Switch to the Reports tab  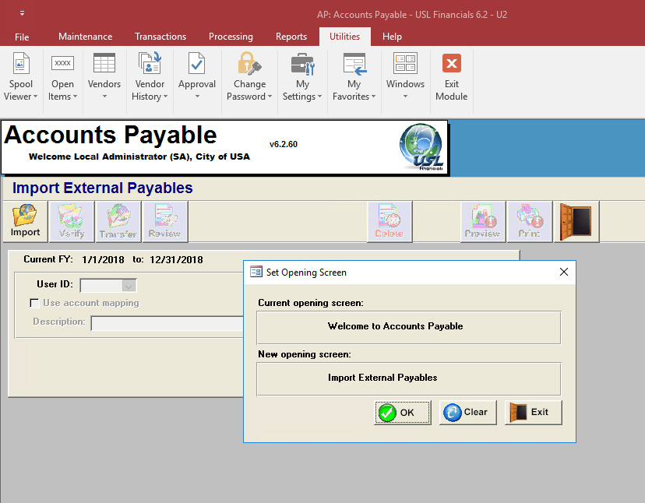point(291,37)
